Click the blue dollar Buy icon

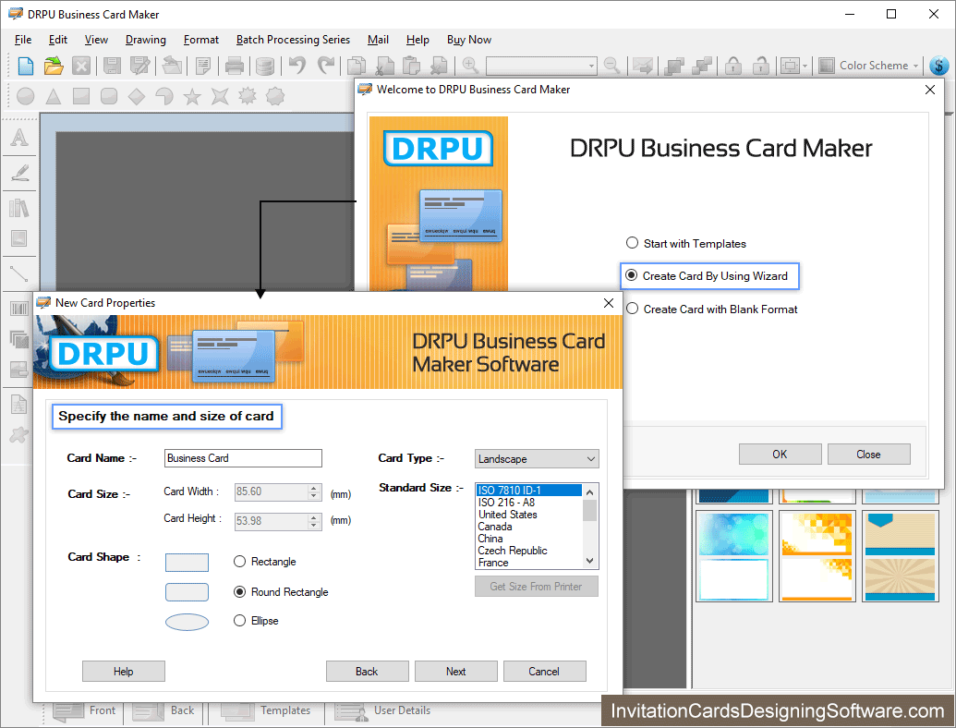point(939,66)
